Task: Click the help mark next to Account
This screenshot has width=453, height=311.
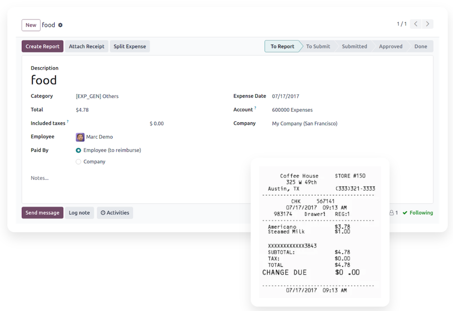Action: tap(255, 108)
